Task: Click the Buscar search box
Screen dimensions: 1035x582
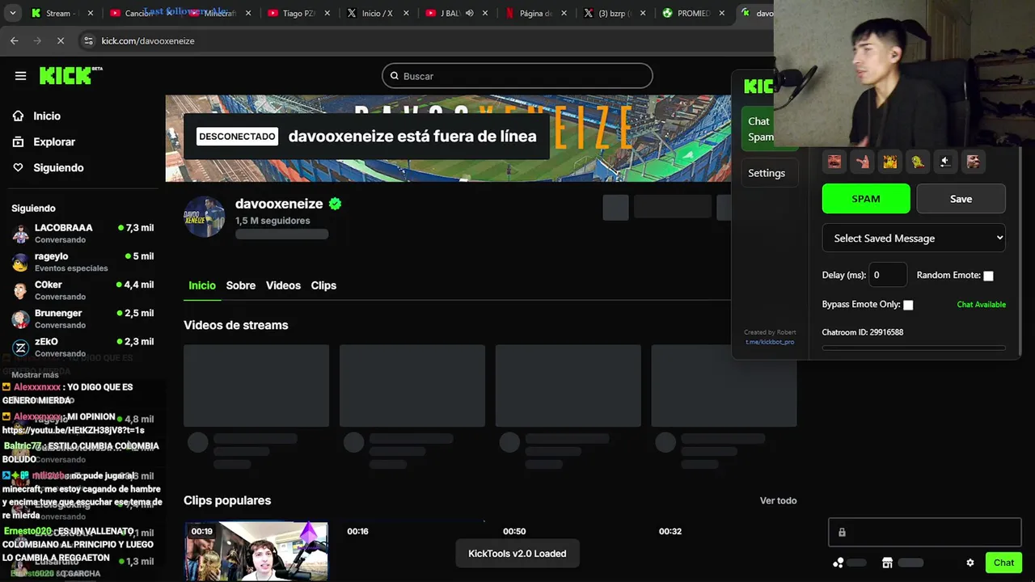Action: 517,76
